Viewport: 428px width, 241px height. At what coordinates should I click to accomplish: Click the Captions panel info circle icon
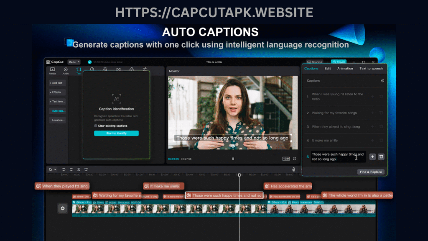point(382,81)
